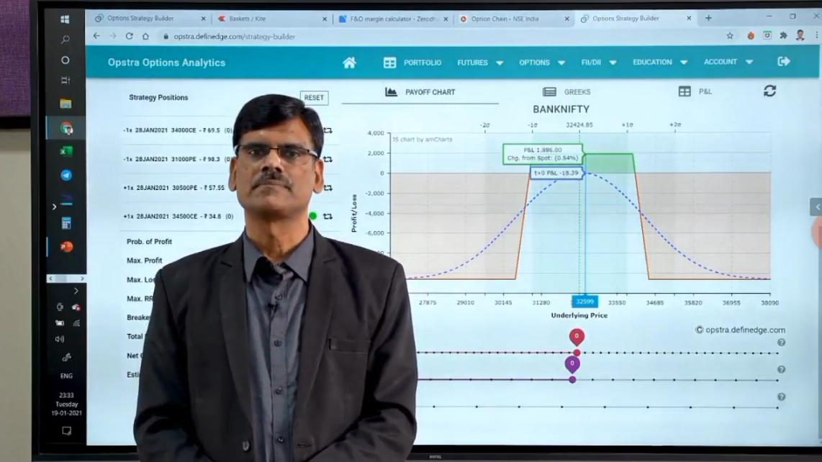Go back in the browser
Viewport: 822px width, 462px height.
click(x=96, y=36)
